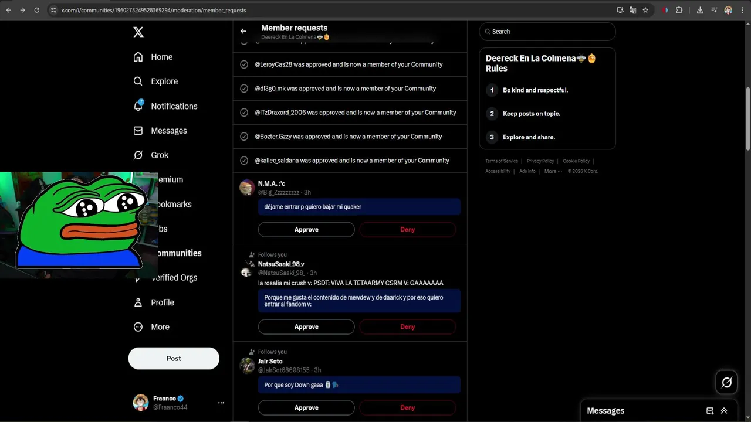Go back using Member requests arrow
Screen dimensions: 751x422
(243, 31)
